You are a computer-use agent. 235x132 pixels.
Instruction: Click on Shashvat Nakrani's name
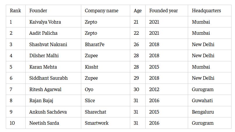48,44
